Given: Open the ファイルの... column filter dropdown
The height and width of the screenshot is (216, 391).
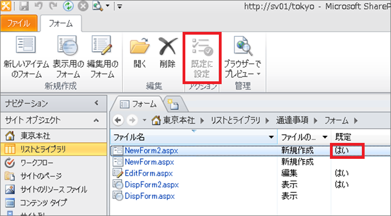Looking at the screenshot, I should pyautogui.click(x=324, y=137).
